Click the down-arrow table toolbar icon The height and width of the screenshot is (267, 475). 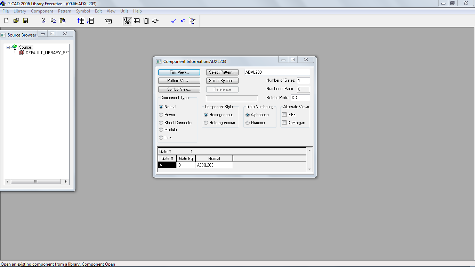(90, 21)
